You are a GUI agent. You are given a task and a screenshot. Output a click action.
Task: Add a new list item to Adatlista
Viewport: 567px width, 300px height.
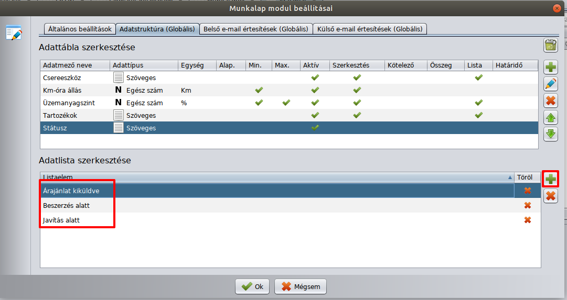[x=550, y=179]
